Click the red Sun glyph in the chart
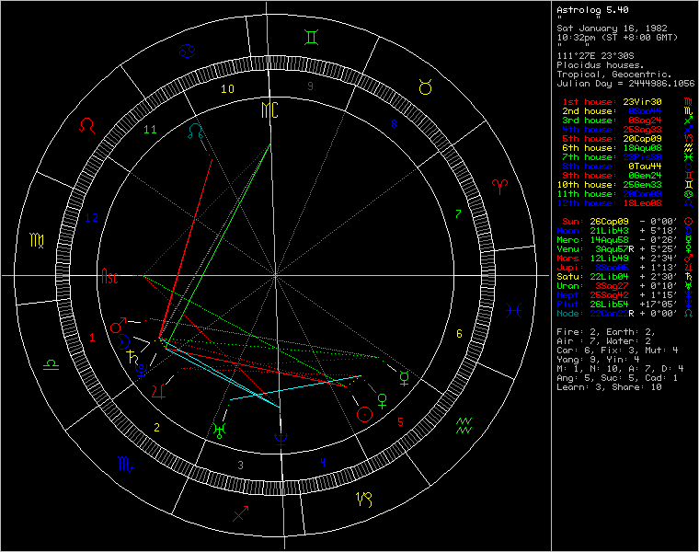The height and width of the screenshot is (552, 699). pyautogui.click(x=366, y=414)
